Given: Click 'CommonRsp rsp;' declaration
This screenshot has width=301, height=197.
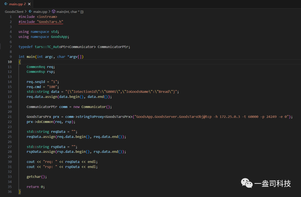Looking at the screenshot, I should (41, 72).
